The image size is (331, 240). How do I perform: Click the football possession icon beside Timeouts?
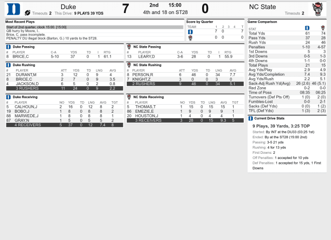click(28, 13)
